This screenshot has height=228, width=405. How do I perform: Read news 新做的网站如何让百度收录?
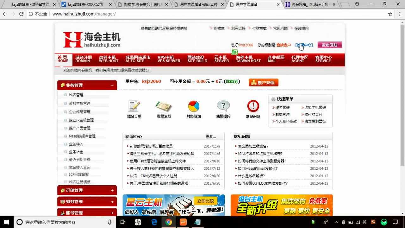click(x=151, y=146)
